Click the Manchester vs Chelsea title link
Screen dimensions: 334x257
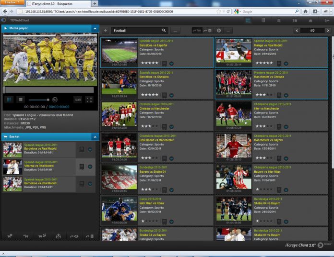(272, 77)
